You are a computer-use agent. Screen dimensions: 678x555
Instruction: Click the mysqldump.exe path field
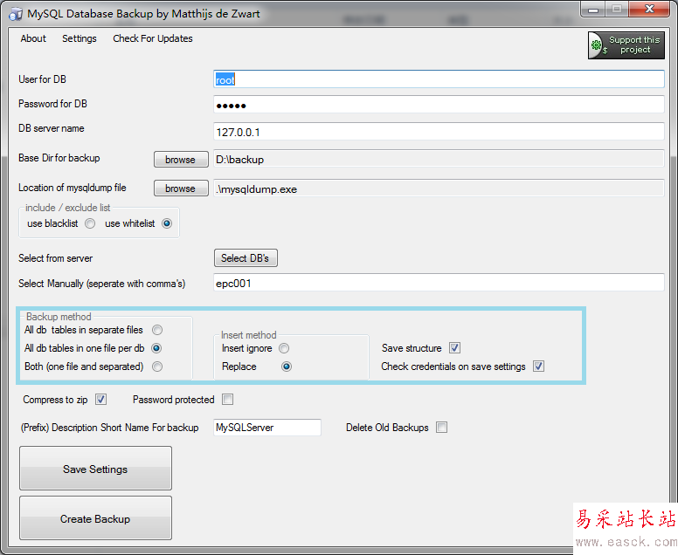click(439, 188)
